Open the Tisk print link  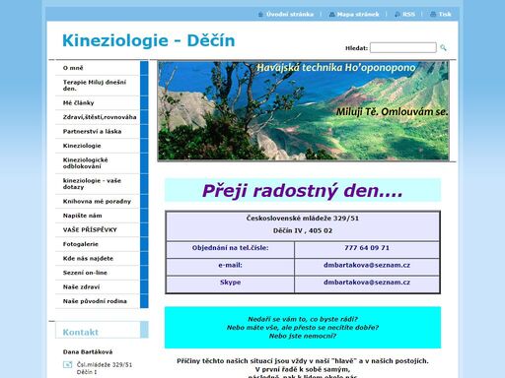[x=445, y=15]
